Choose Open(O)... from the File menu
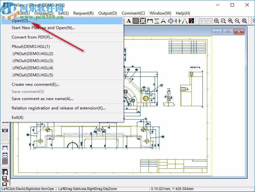 point(21,20)
